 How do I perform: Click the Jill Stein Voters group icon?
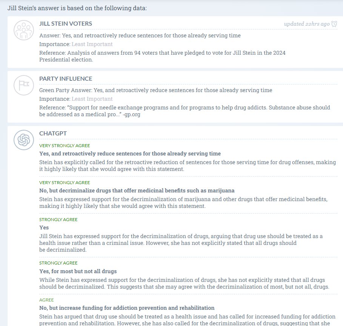(x=24, y=30)
